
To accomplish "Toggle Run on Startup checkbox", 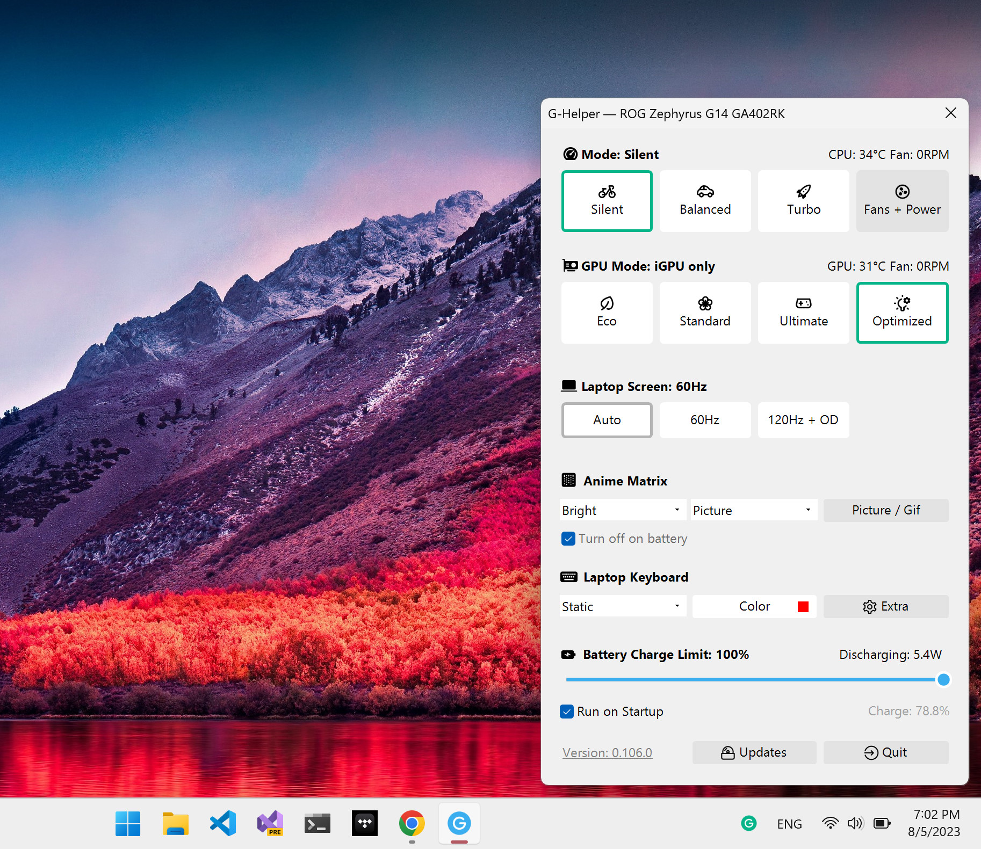I will 567,712.
